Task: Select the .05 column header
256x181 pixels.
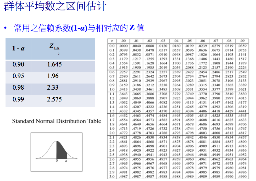Action: pyautogui.click(x=189, y=41)
